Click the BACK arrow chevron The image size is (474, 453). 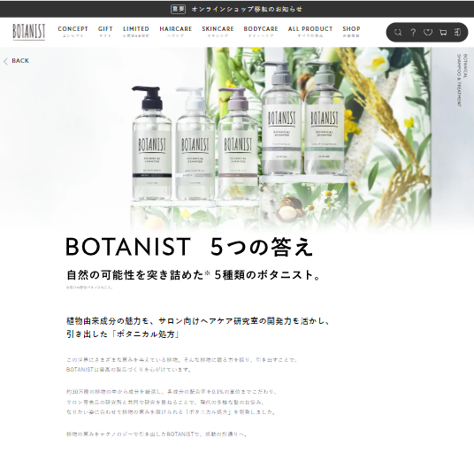5,61
